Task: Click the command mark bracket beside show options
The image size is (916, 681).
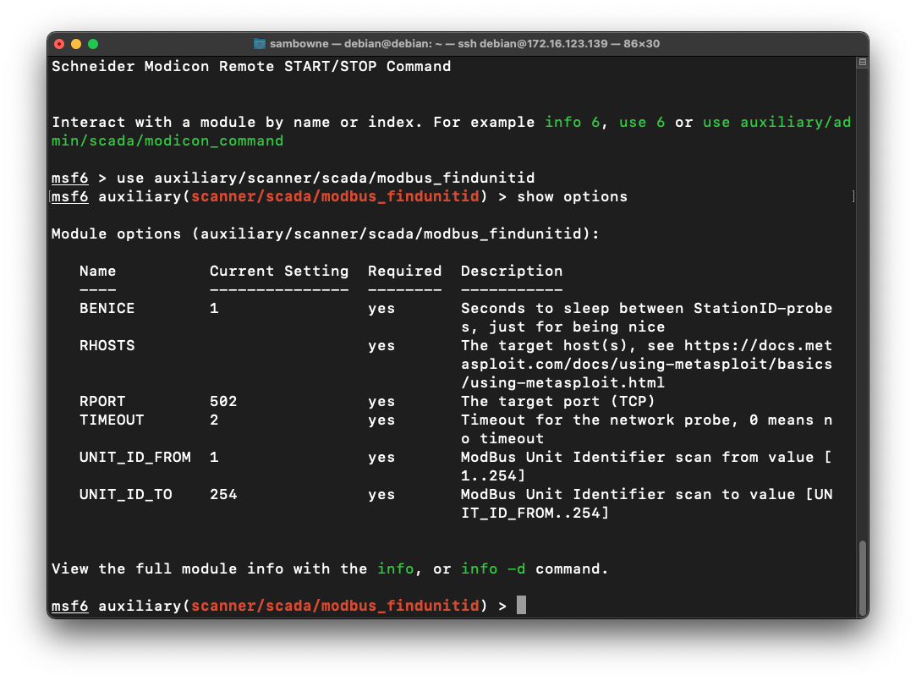Action: (x=853, y=196)
